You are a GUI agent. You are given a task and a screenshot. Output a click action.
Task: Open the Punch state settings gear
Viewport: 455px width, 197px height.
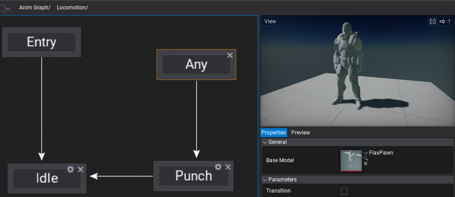pyautogui.click(x=218, y=167)
